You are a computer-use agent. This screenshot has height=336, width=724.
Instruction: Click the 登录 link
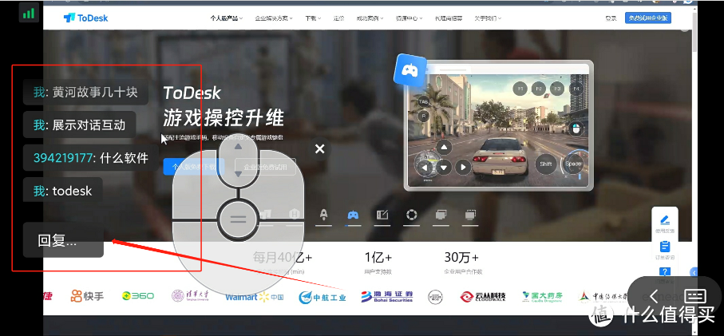[611, 18]
